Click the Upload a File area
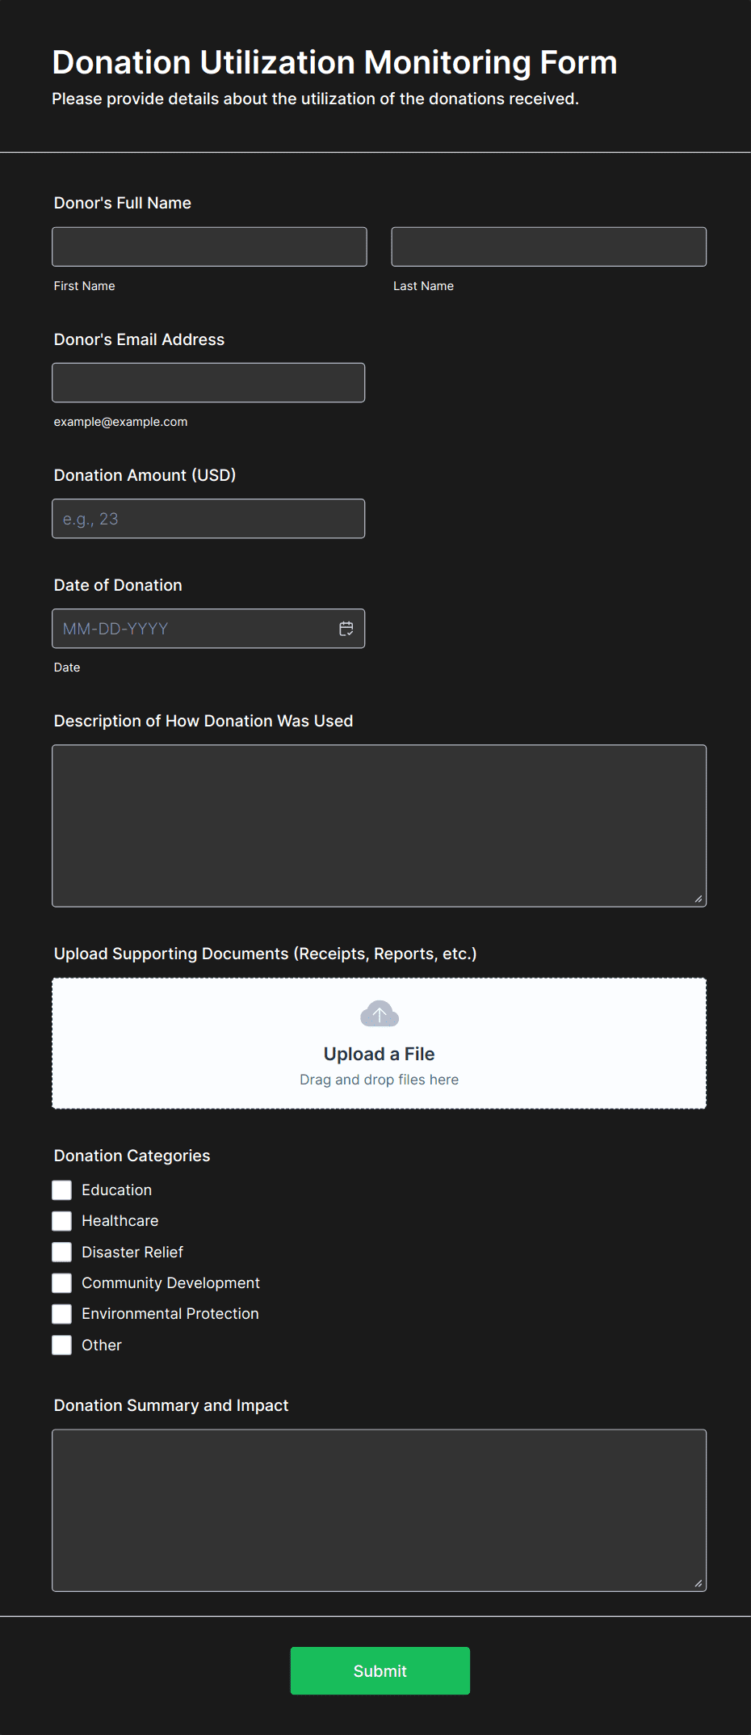Viewport: 751px width, 1735px height. click(x=379, y=1042)
